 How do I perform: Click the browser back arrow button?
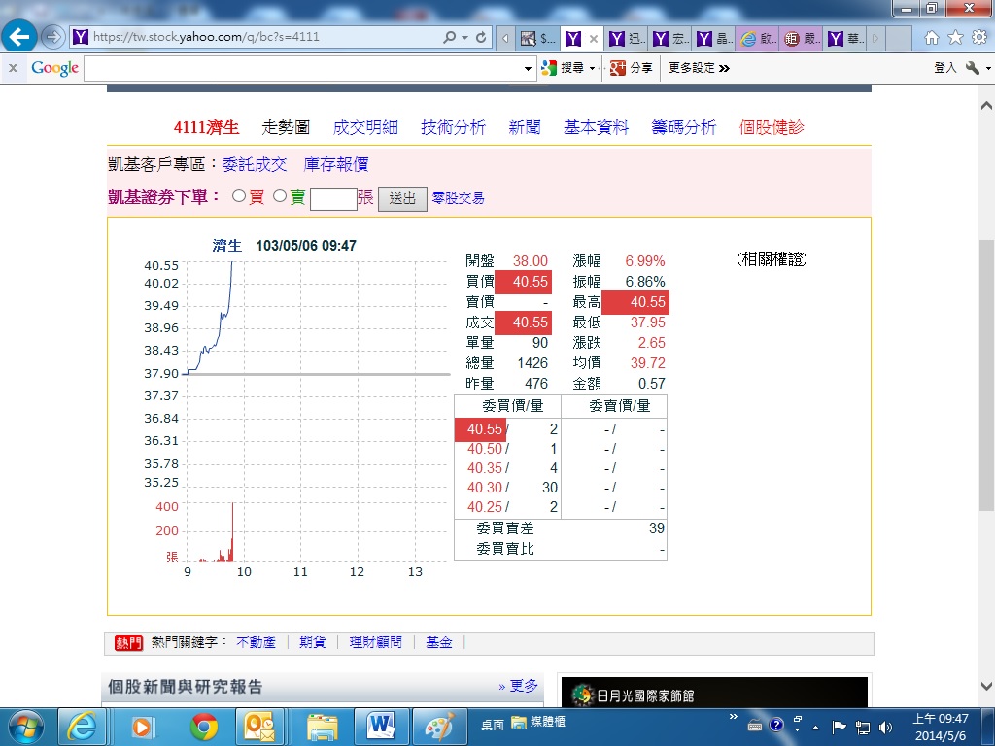point(19,37)
